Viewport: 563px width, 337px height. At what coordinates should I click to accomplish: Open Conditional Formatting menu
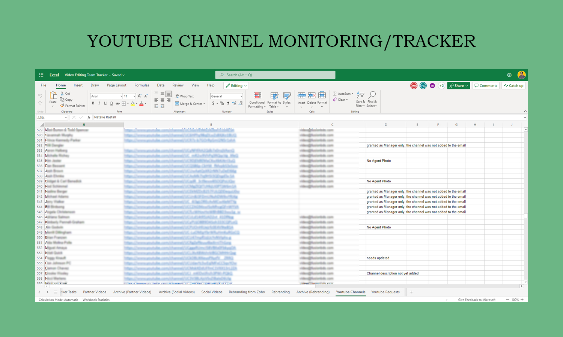(x=257, y=100)
